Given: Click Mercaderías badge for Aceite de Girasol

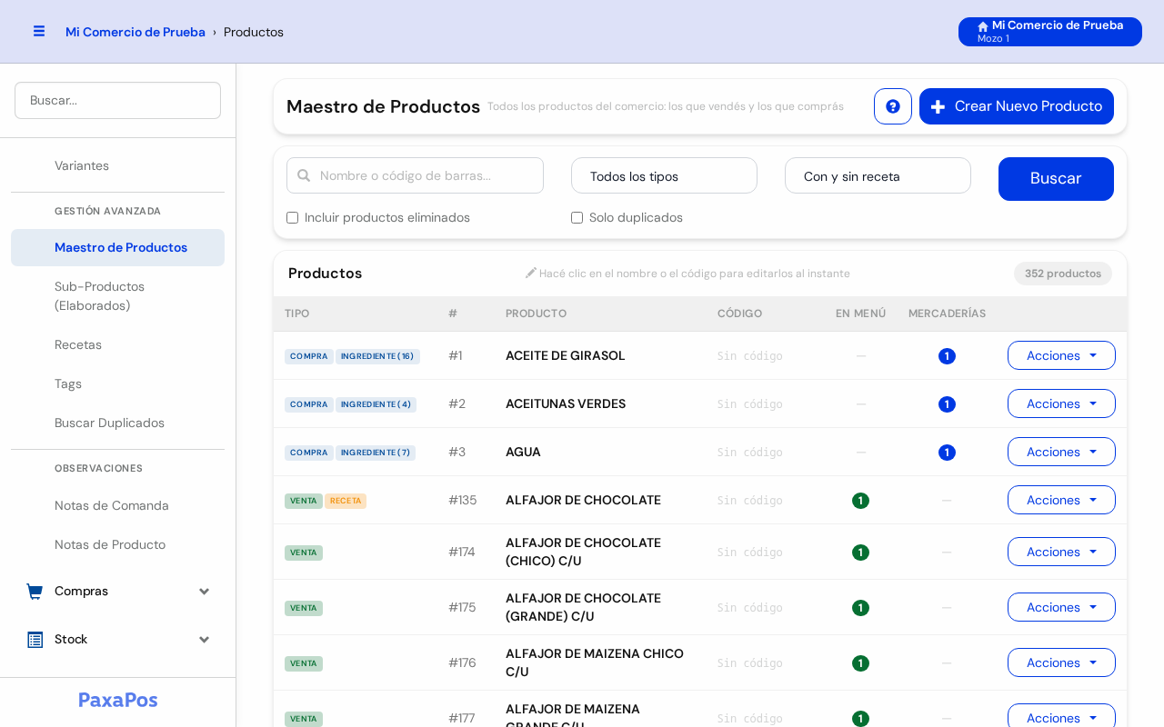Looking at the screenshot, I should click(x=947, y=356).
